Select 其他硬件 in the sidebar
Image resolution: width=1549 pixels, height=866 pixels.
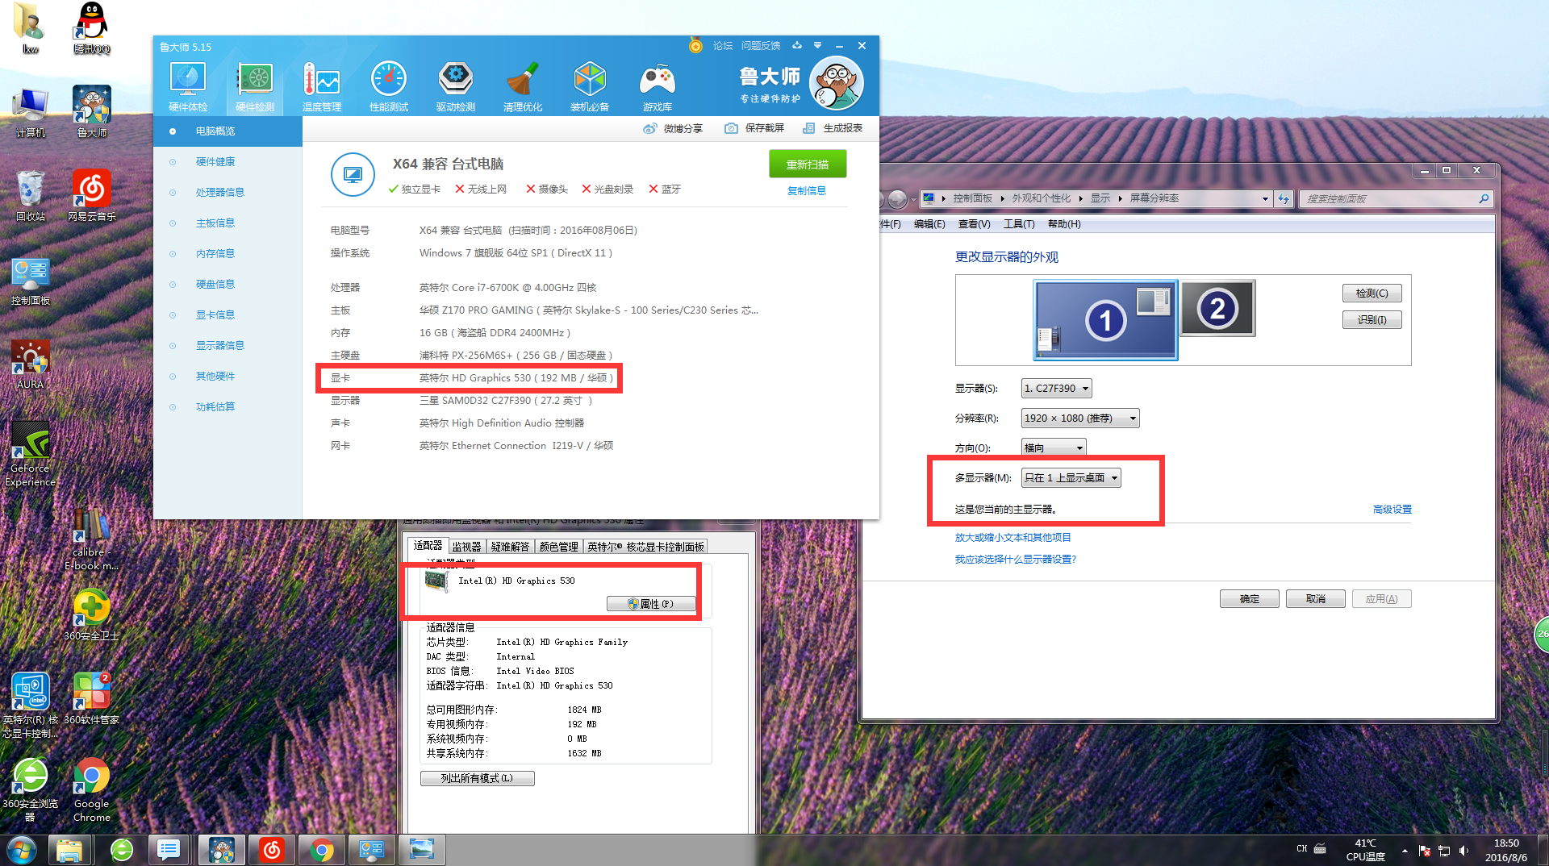(228, 377)
